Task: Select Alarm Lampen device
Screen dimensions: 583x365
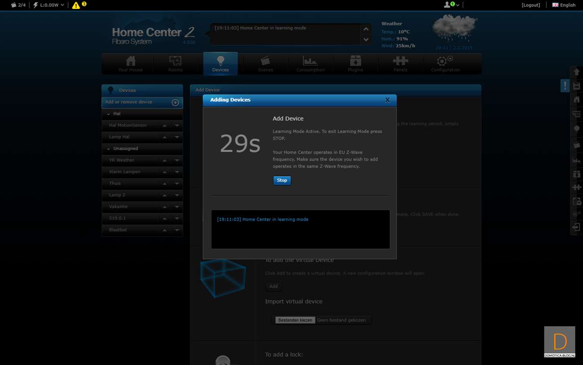Action: (125, 172)
